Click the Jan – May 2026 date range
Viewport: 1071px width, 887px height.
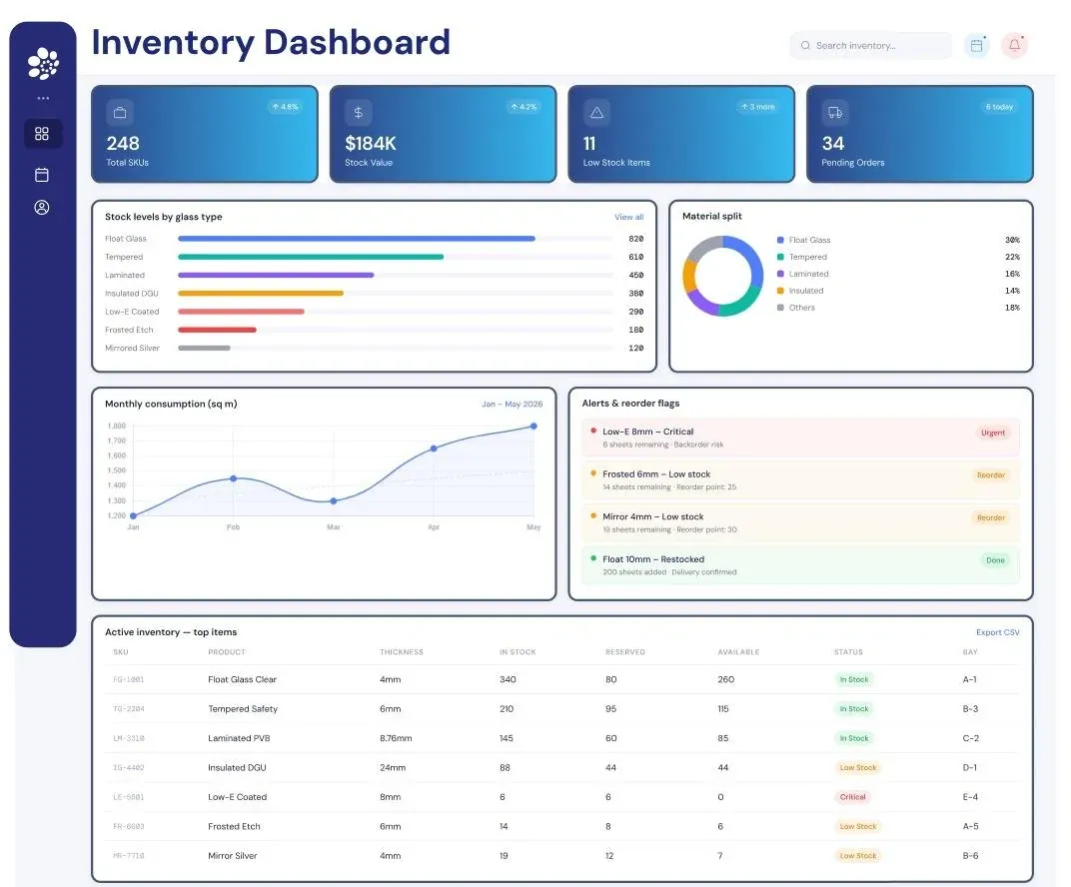[x=513, y=405]
